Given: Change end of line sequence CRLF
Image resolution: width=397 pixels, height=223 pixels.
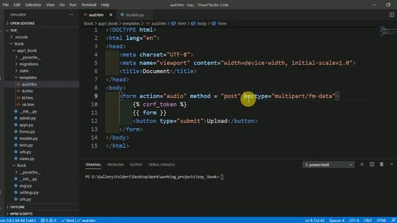Looking at the screenshot, I should 368,221.
